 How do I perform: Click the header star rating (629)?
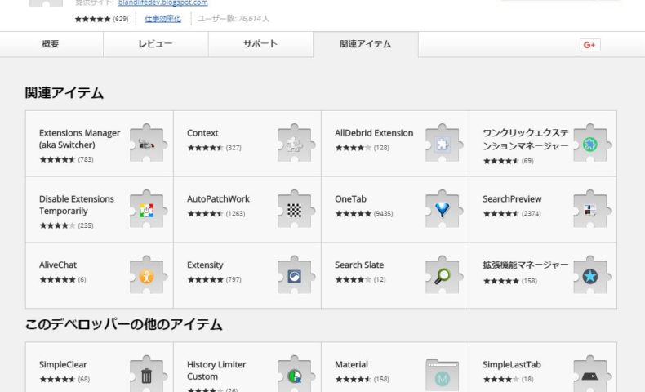pyautogui.click(x=101, y=19)
